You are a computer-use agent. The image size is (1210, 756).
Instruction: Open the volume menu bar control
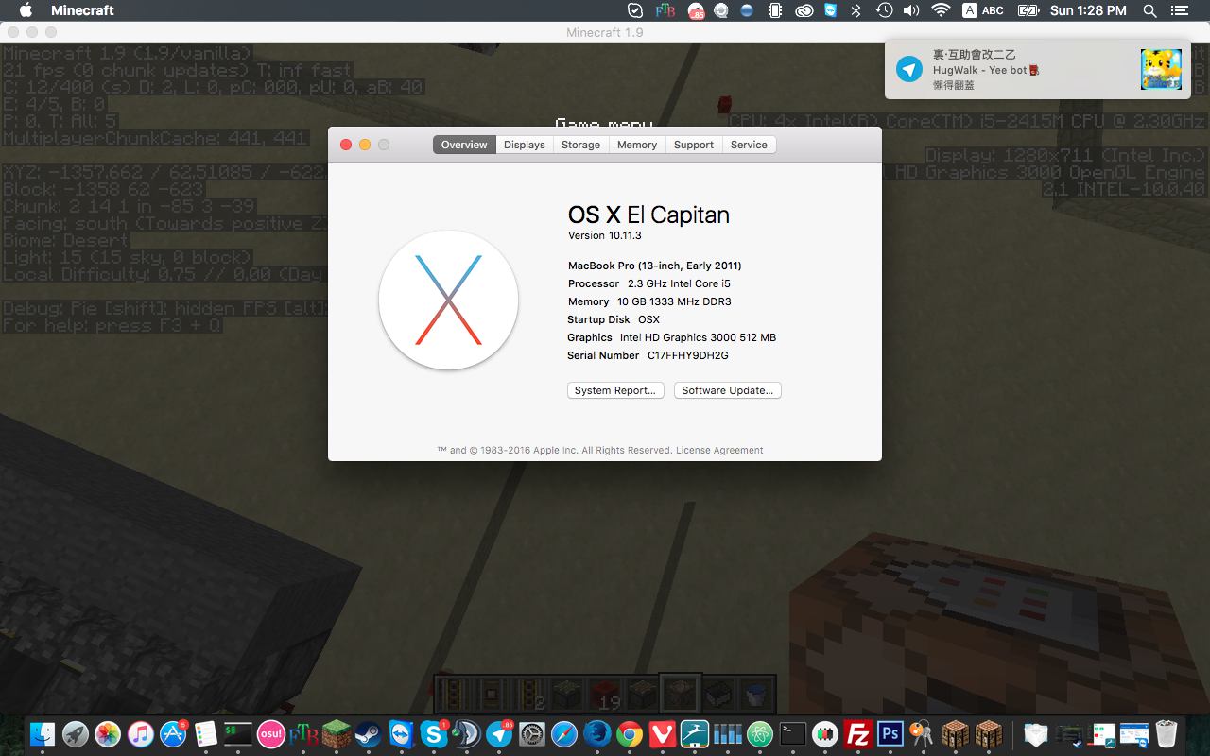[x=911, y=10]
